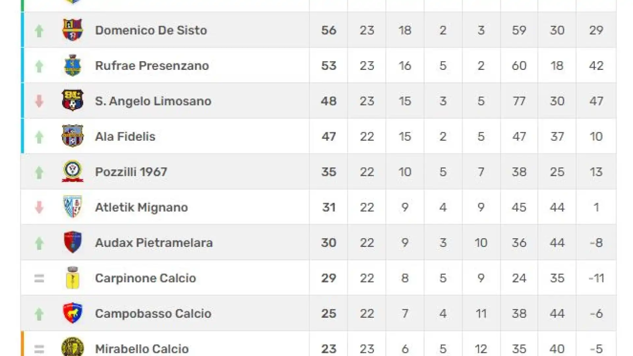Click Ala Fidelis points value 47
The width and height of the screenshot is (633, 356).
tap(329, 136)
